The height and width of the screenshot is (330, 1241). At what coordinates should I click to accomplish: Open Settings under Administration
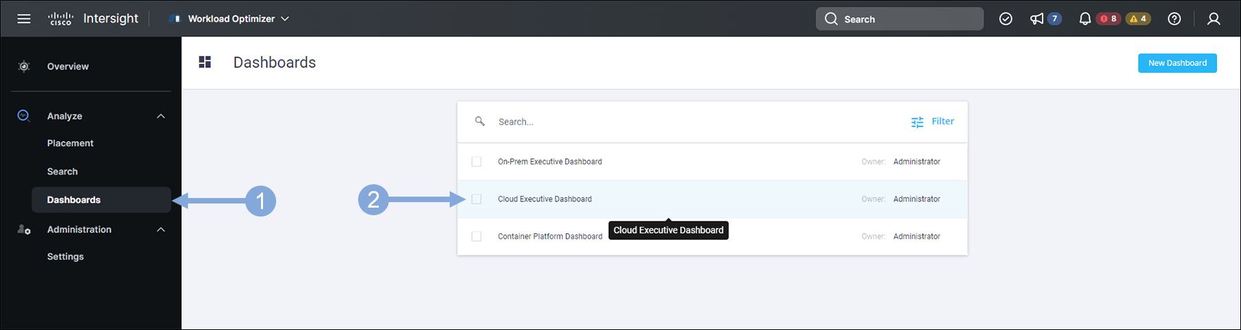point(65,256)
